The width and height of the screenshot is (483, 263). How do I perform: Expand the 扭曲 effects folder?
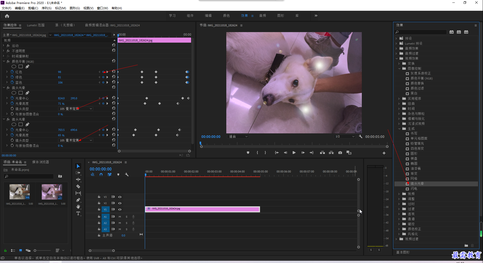(x=399, y=104)
